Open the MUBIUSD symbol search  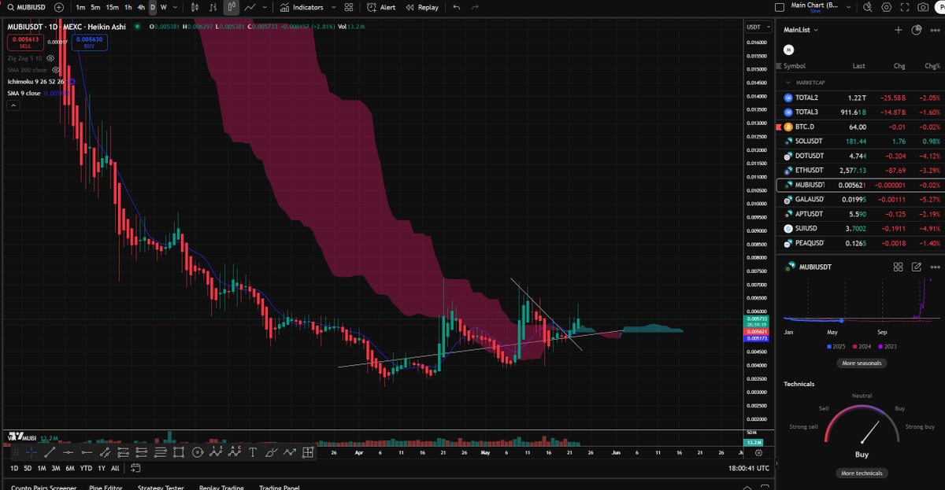[27, 7]
